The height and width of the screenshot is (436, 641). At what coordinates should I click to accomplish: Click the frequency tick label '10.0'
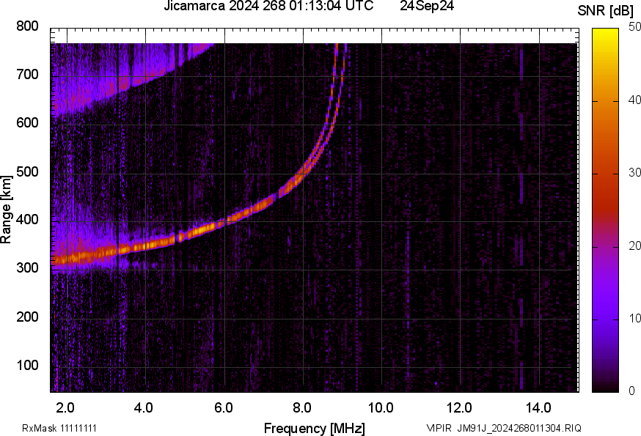tap(381, 408)
